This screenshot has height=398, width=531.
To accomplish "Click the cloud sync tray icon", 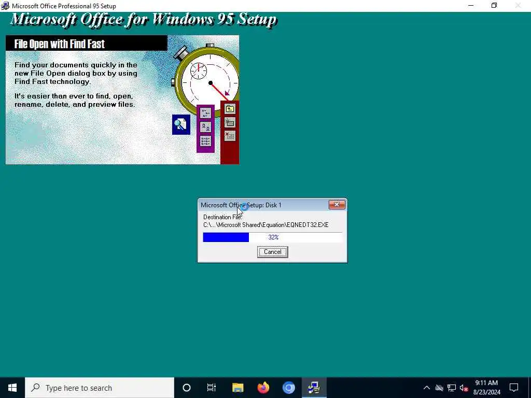I will pos(439,388).
